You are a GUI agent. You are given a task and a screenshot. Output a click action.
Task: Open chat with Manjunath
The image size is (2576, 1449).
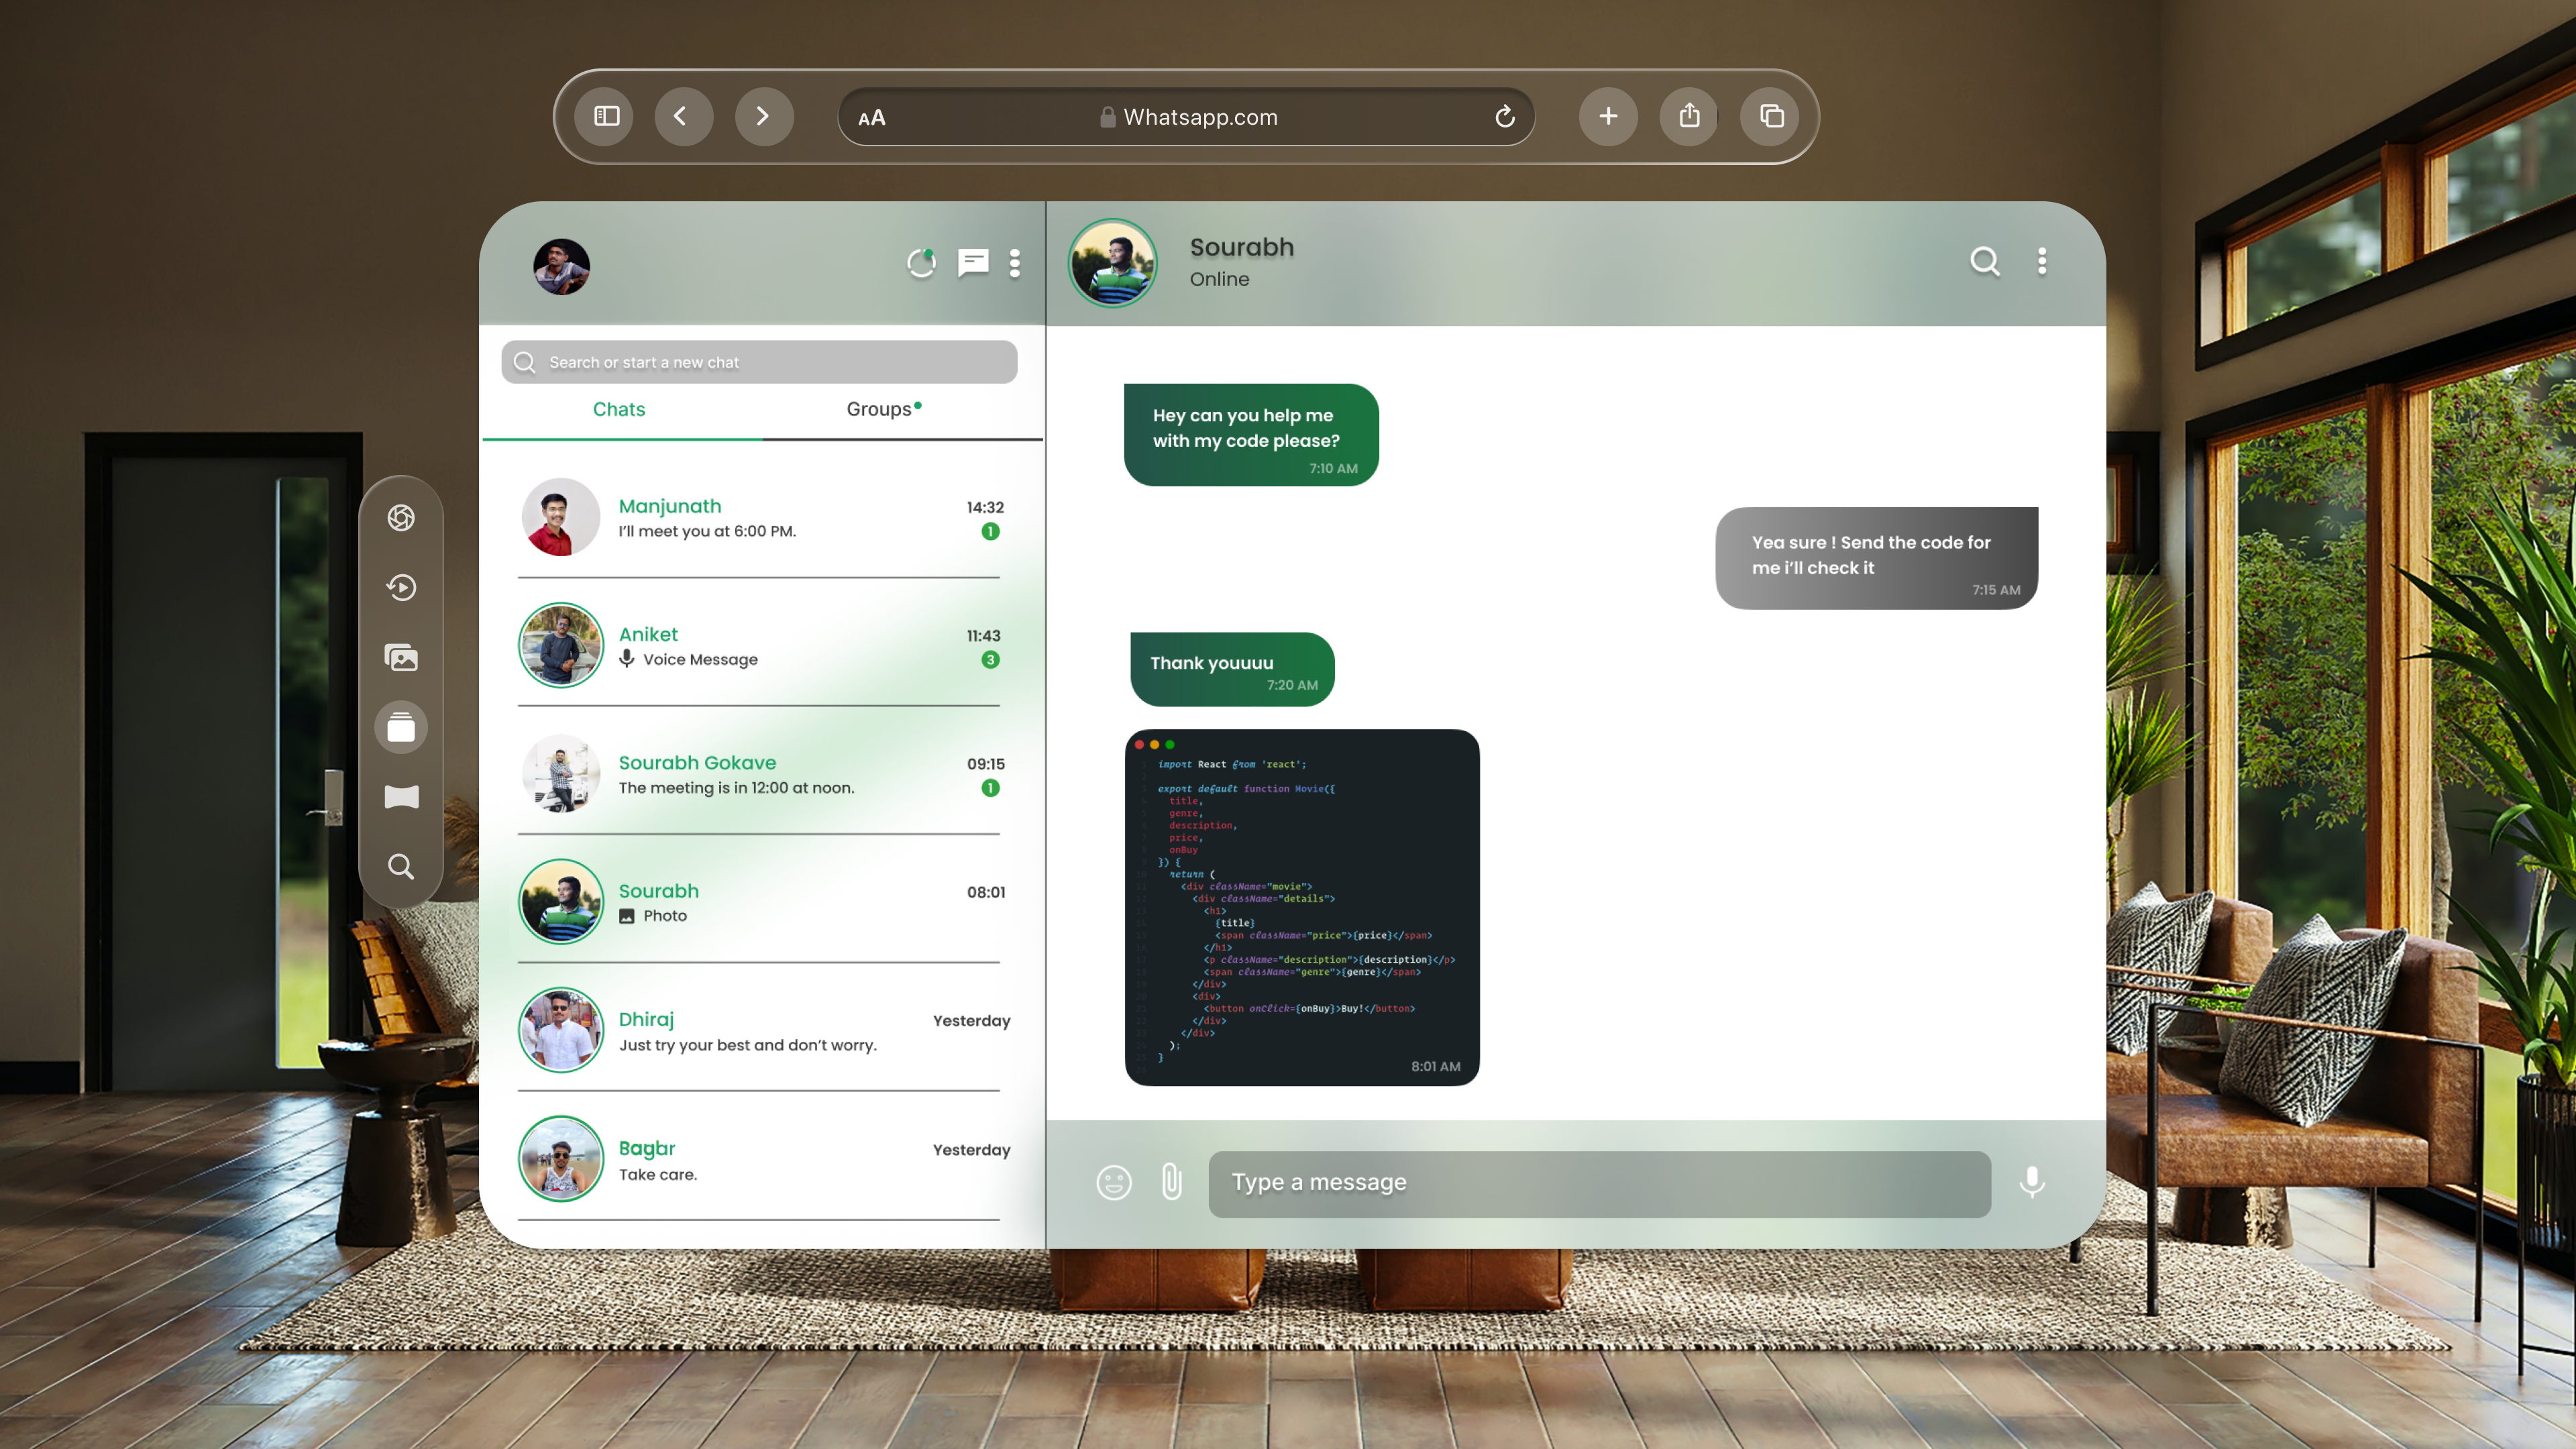pos(760,518)
